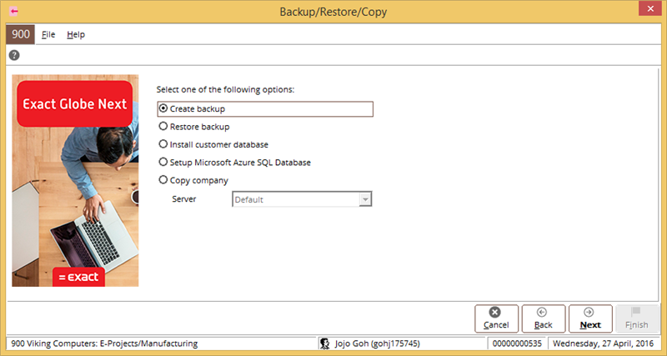Close the Backup/Restore/Copy window

pos(650,8)
